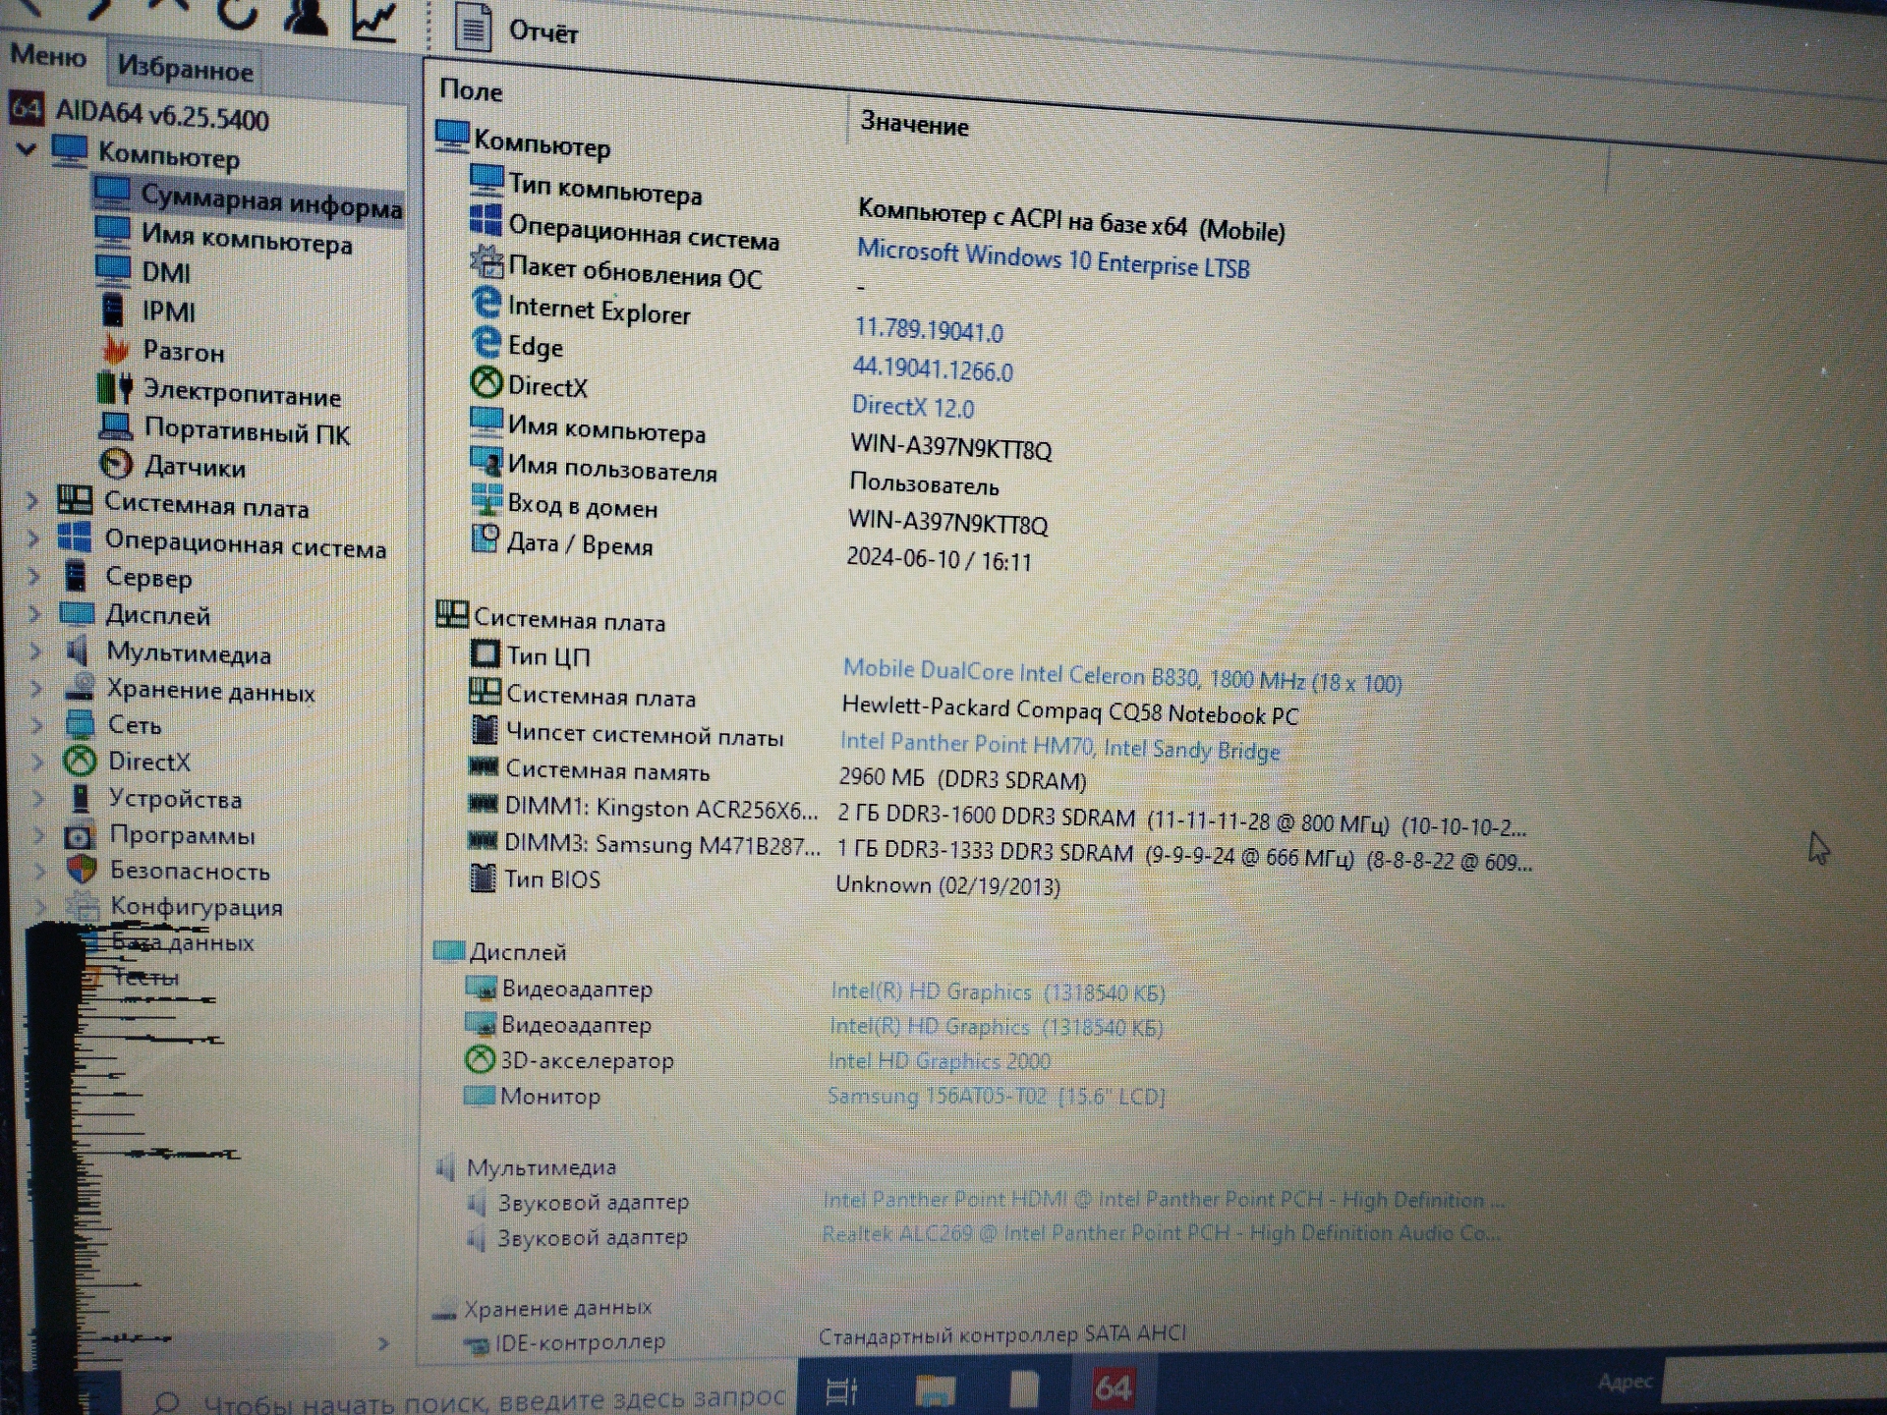
Task: Click the Дата / Время clock icon
Action: [x=485, y=538]
